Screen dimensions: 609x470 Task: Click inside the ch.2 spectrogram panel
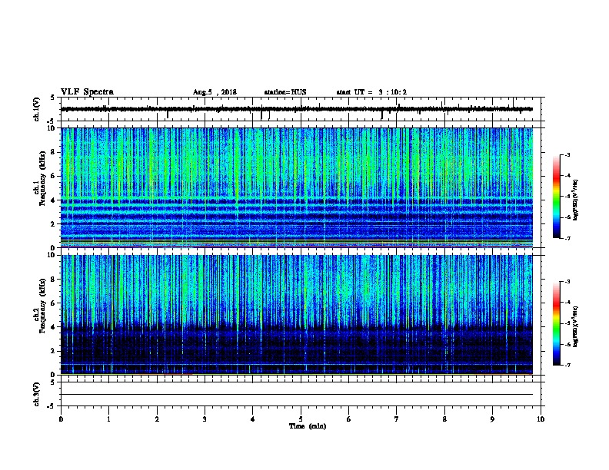pyautogui.click(x=297, y=315)
